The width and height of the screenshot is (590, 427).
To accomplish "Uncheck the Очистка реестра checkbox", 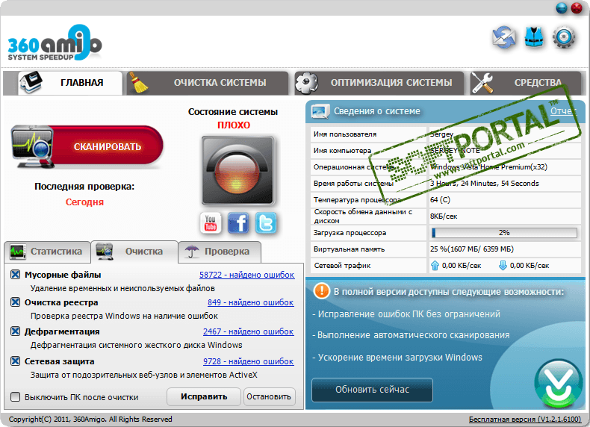I will [x=16, y=302].
